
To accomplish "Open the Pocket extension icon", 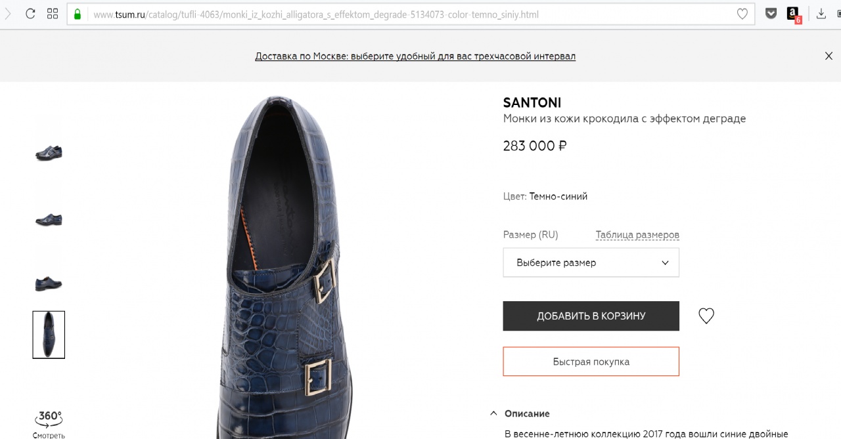I will point(771,13).
